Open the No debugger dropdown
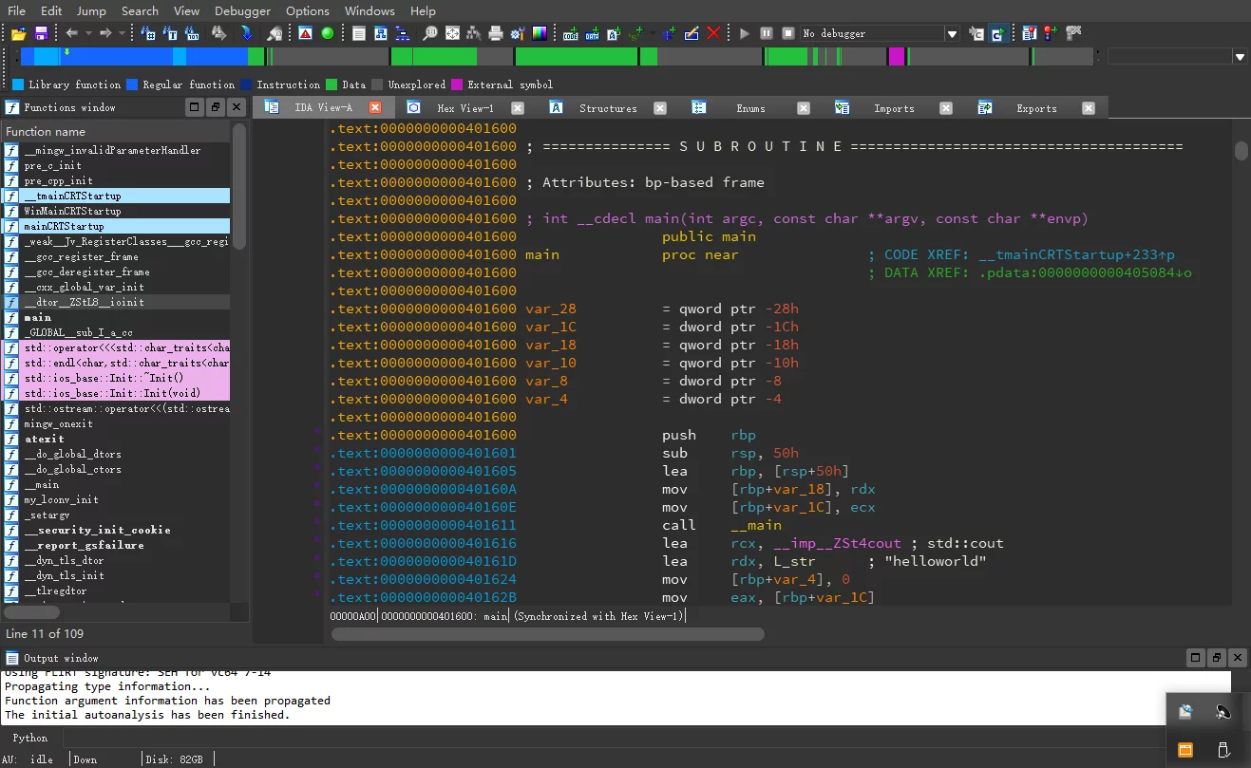 coord(952,34)
